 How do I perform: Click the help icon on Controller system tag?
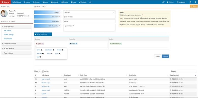point(76,44)
